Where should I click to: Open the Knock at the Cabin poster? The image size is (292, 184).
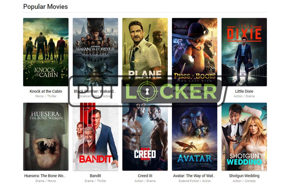46,52
